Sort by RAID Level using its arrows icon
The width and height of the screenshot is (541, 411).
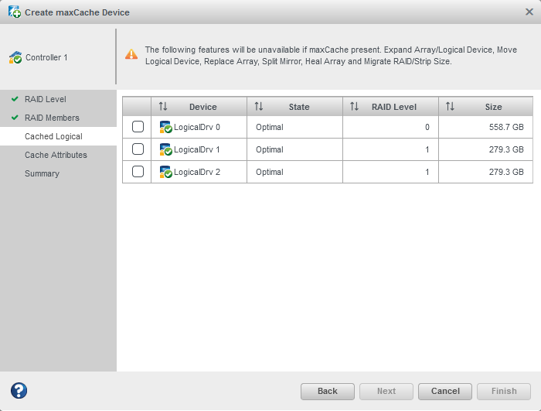point(354,107)
